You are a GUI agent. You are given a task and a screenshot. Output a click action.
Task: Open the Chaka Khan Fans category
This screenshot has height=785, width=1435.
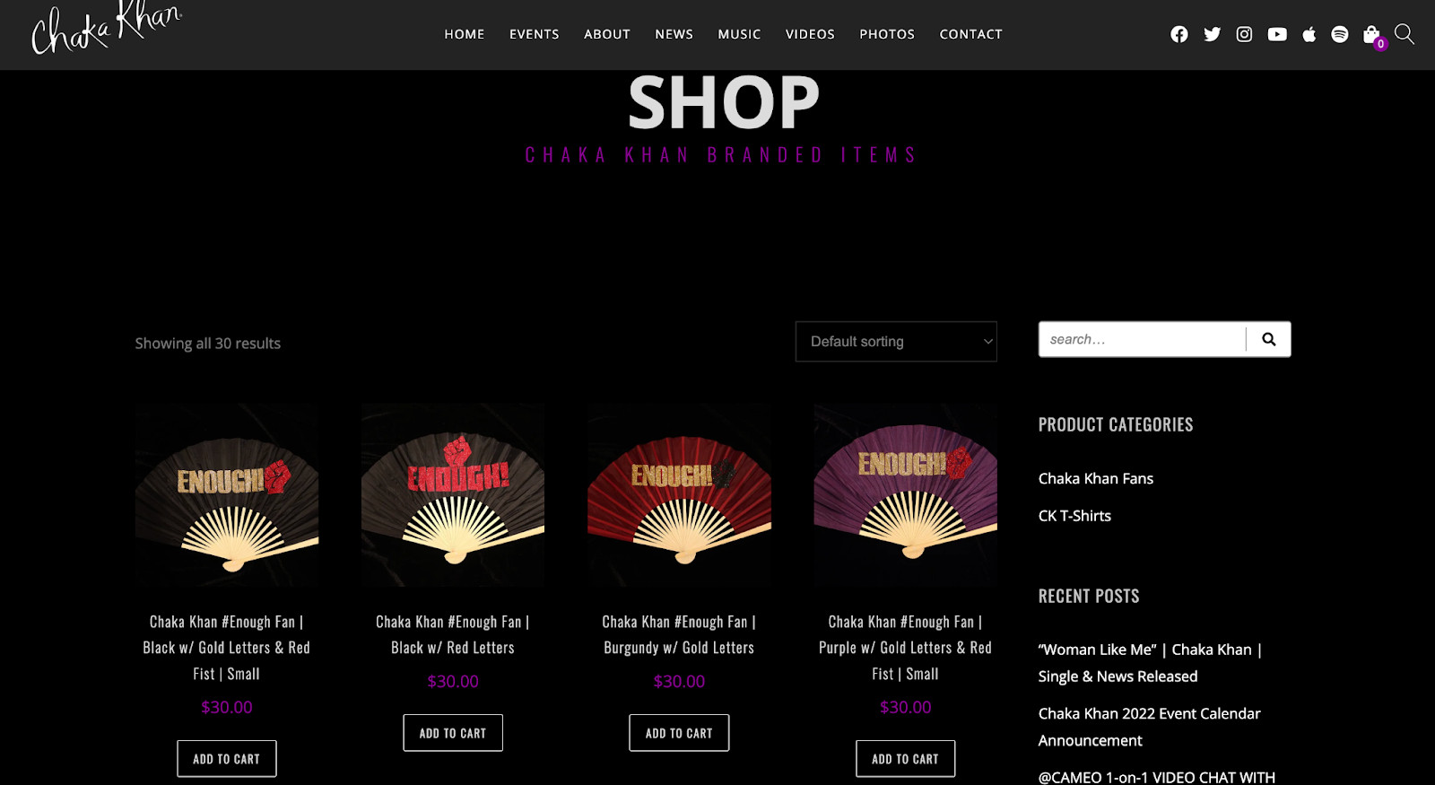1096,478
